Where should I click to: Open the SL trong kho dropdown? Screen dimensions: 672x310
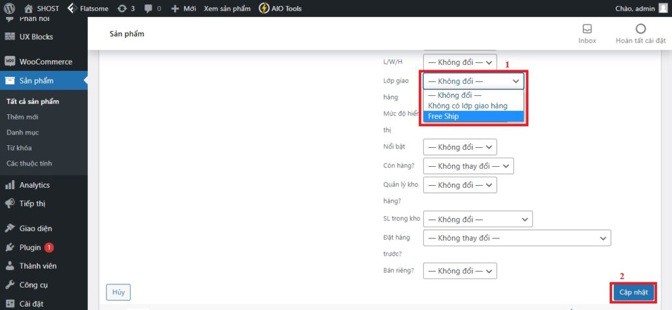click(x=478, y=219)
